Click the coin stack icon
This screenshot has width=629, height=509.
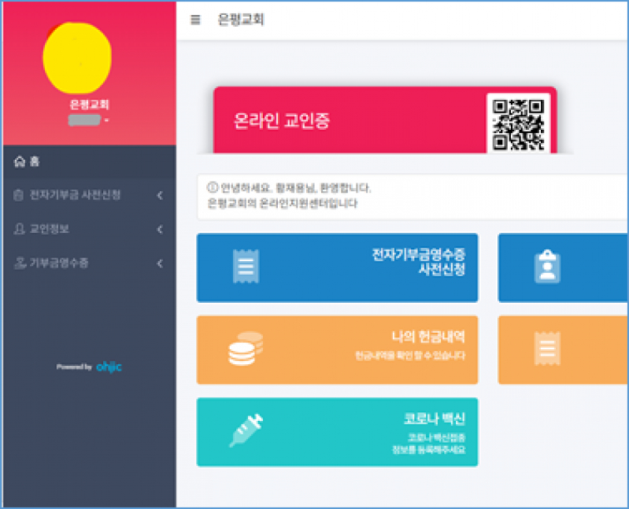pyautogui.click(x=246, y=349)
